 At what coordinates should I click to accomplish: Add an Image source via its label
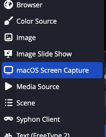click(x=26, y=38)
